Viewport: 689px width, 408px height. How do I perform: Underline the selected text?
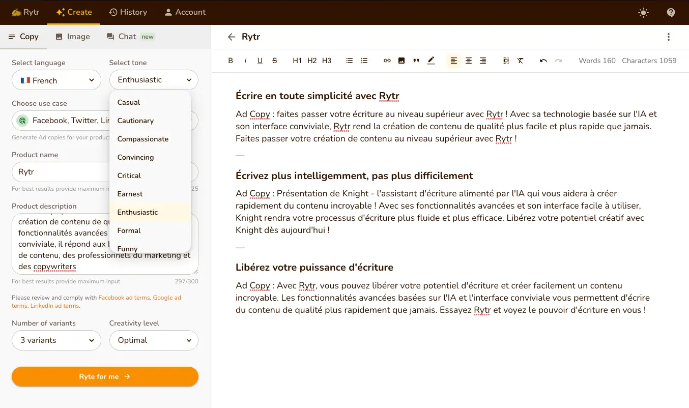(260, 61)
